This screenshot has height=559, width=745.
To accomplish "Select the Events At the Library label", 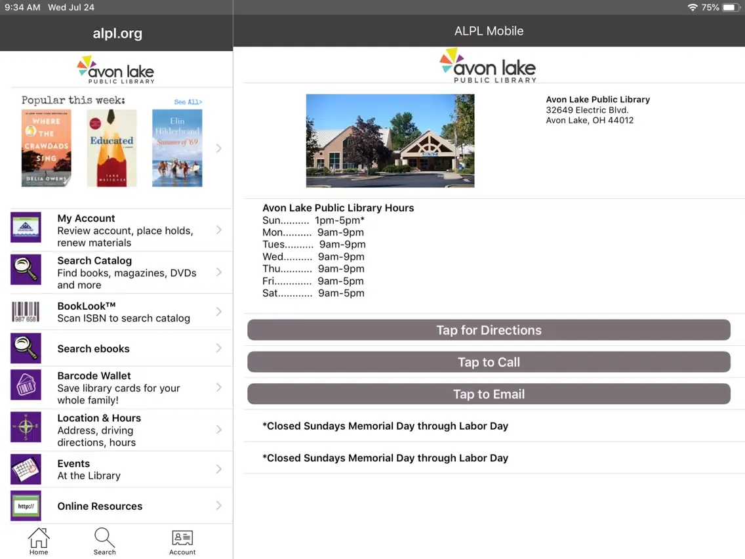I will click(89, 469).
